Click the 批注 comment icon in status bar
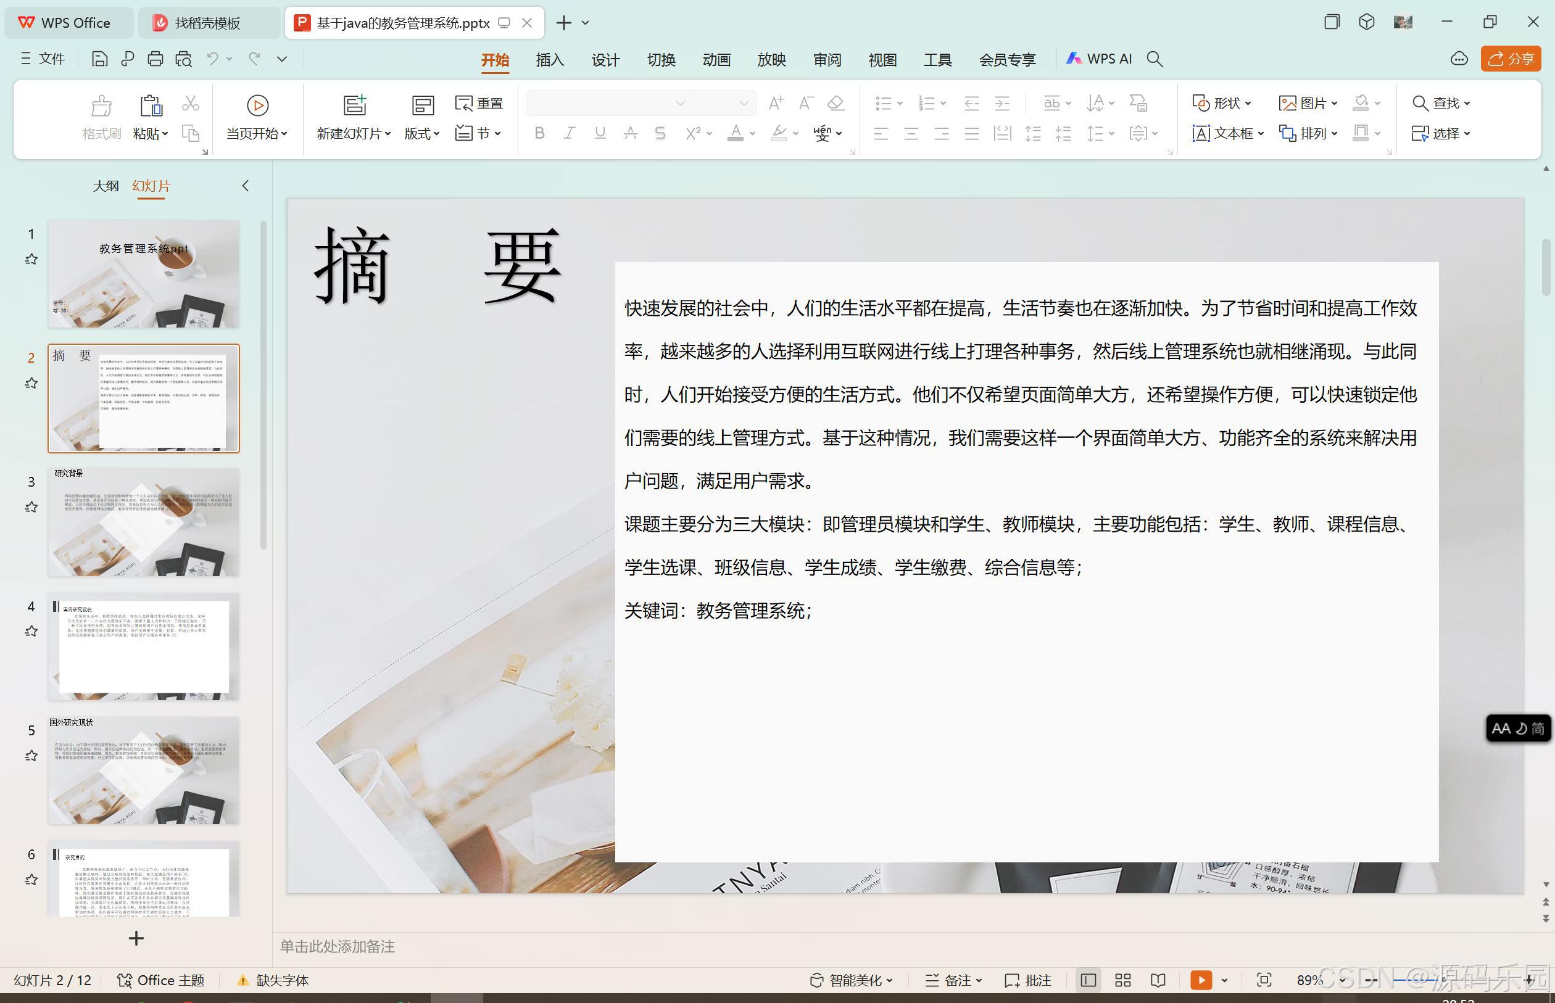Screen dimensions: 1555x1003 [x=1028, y=980]
